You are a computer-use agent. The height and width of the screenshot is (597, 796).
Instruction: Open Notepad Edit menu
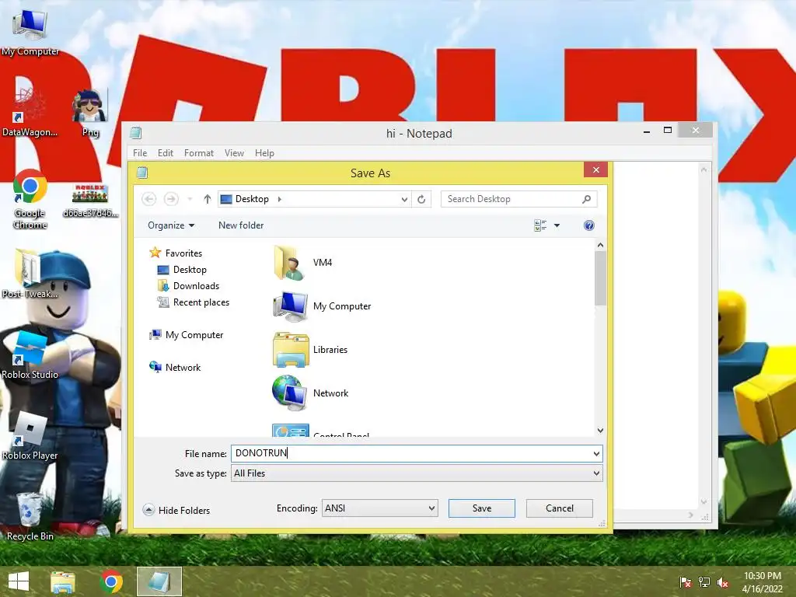[x=166, y=153]
